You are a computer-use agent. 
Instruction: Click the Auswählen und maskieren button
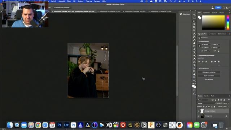pyautogui.click(x=62, y=8)
